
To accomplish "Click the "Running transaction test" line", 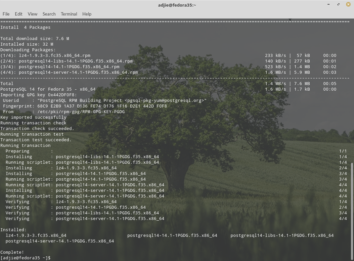I will tap(32, 134).
